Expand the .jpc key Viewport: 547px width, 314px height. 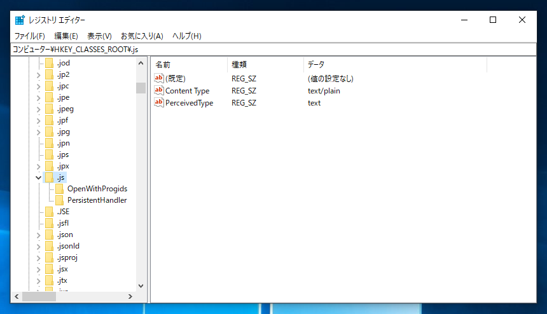click(38, 86)
